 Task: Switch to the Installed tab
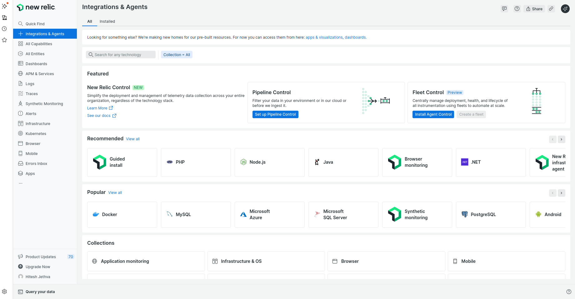pyautogui.click(x=107, y=22)
